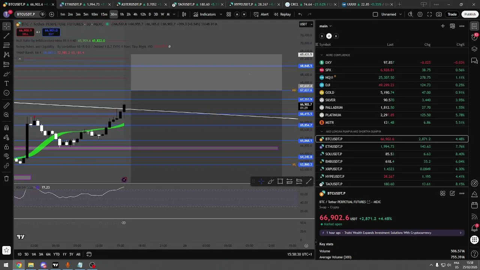
Task: Select brush tool in floating toolbar
Action: coord(271,181)
